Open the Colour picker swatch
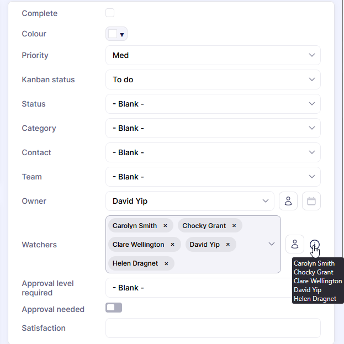Viewport: 344px width, 344px height. click(x=117, y=34)
